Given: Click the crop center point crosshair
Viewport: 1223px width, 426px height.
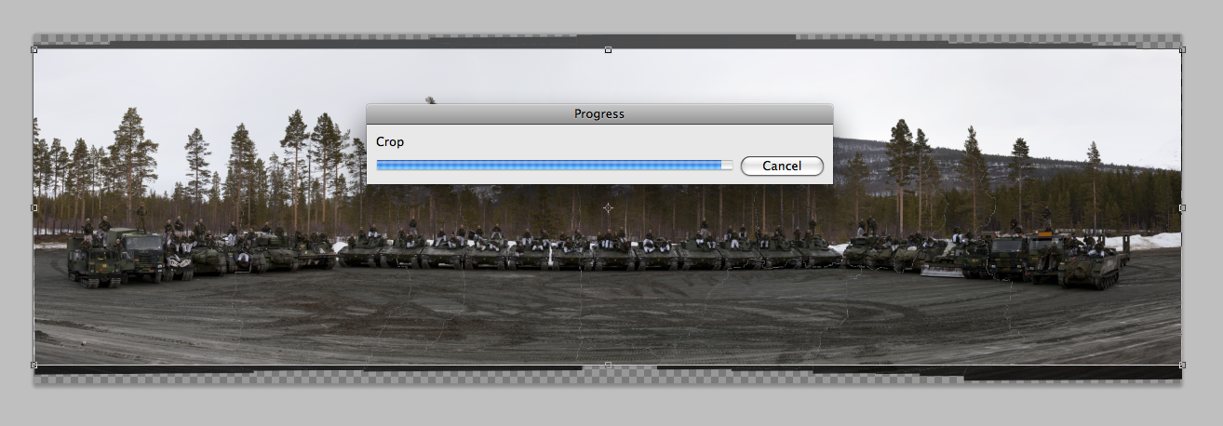Looking at the screenshot, I should (x=608, y=207).
